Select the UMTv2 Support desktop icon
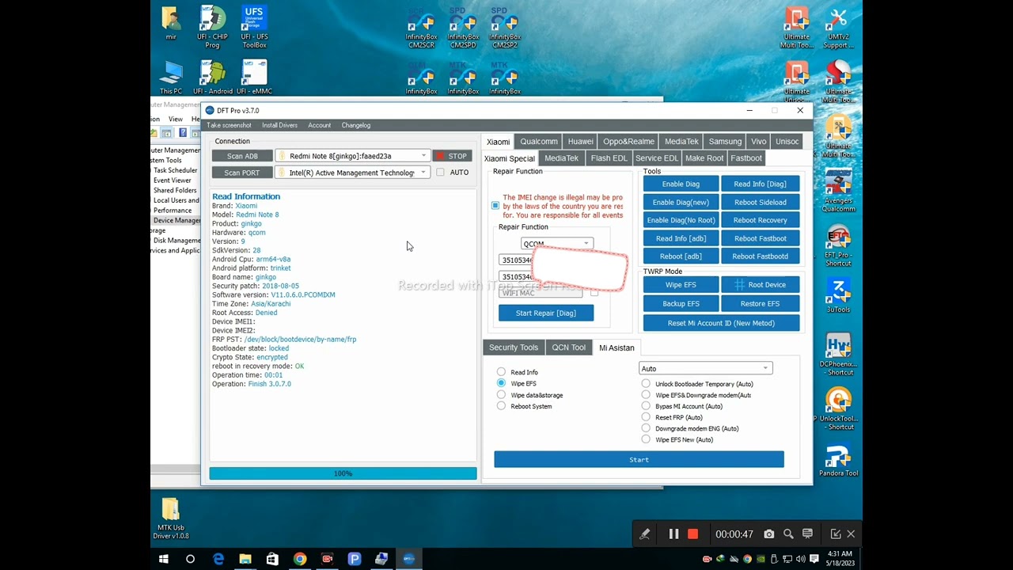This screenshot has width=1013, height=570. pos(838,28)
